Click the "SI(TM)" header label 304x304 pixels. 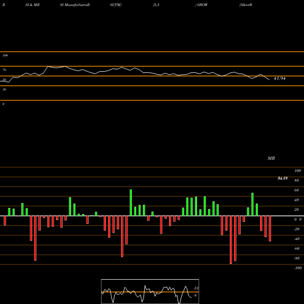pyautogui.click(x=116, y=5)
